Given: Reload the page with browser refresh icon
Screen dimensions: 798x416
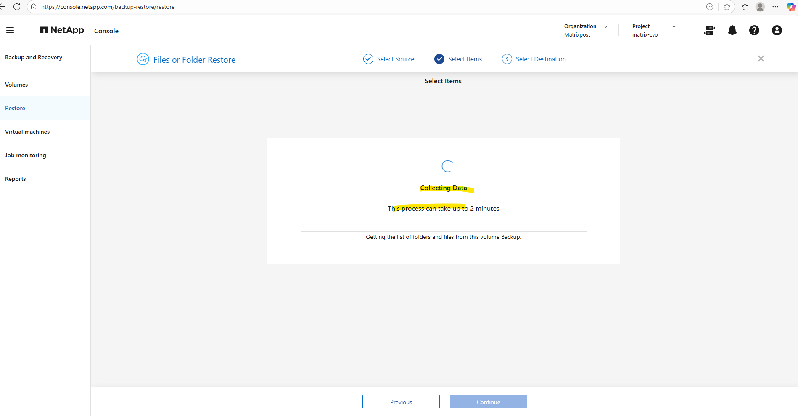Looking at the screenshot, I should 17,7.
